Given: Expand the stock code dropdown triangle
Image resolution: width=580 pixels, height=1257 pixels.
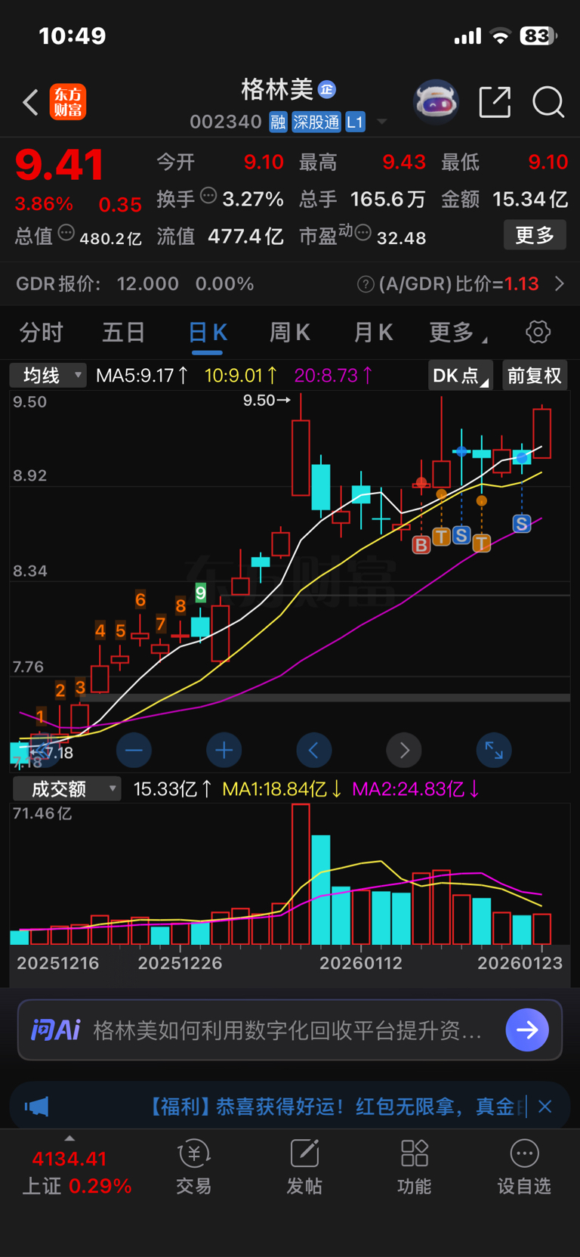Looking at the screenshot, I should click(x=382, y=122).
